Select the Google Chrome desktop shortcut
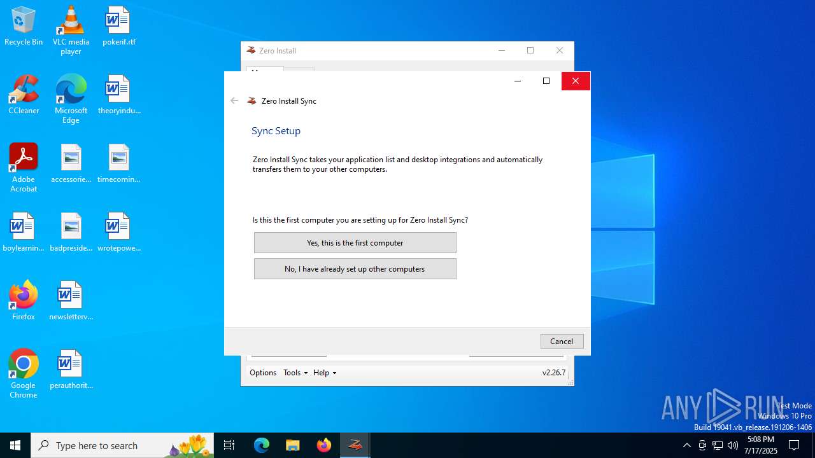This screenshot has width=815, height=458. (24, 373)
